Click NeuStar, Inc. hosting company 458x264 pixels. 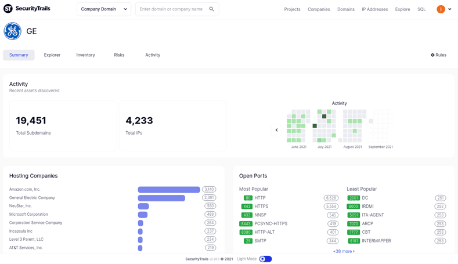click(x=20, y=206)
